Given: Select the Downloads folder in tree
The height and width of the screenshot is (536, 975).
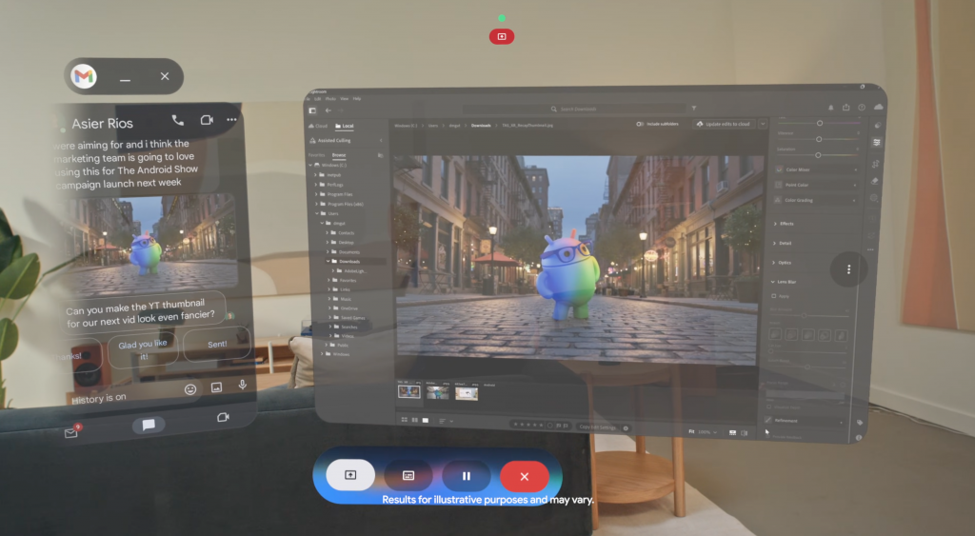Looking at the screenshot, I should tap(346, 261).
